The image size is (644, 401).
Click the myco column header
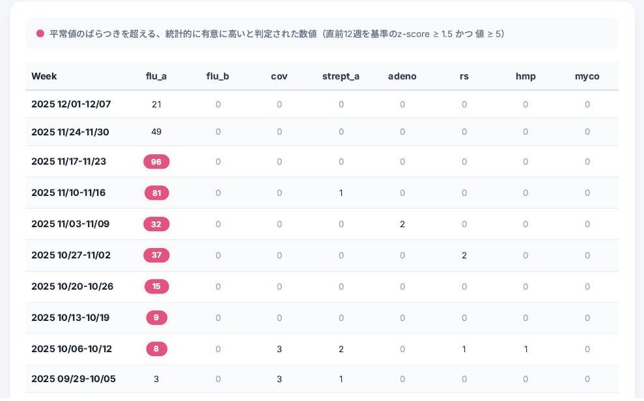pyautogui.click(x=587, y=76)
